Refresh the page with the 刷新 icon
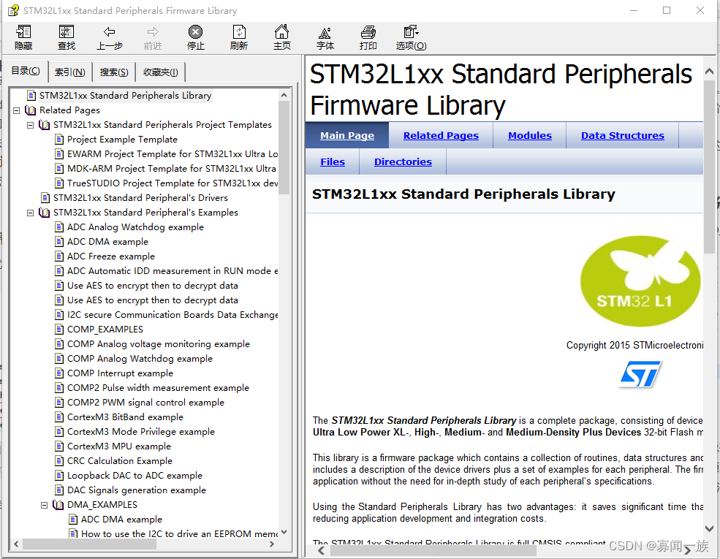Viewport: 720px width, 559px height. (239, 31)
